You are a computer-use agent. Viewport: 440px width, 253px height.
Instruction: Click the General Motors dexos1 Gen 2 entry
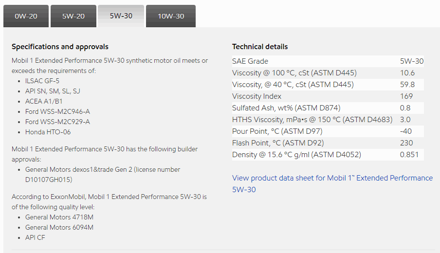point(102,170)
